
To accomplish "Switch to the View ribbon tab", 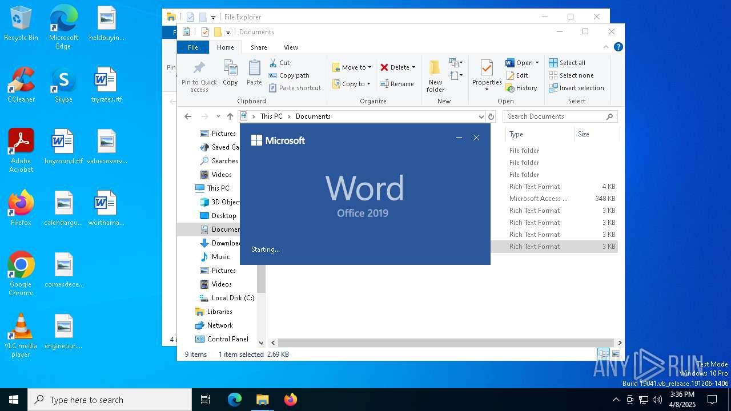I will tap(291, 47).
